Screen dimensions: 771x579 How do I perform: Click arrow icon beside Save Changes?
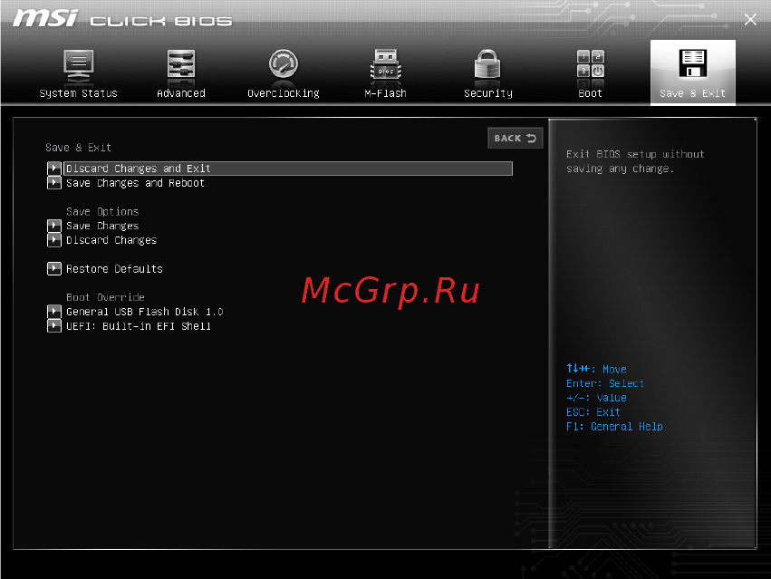click(54, 226)
